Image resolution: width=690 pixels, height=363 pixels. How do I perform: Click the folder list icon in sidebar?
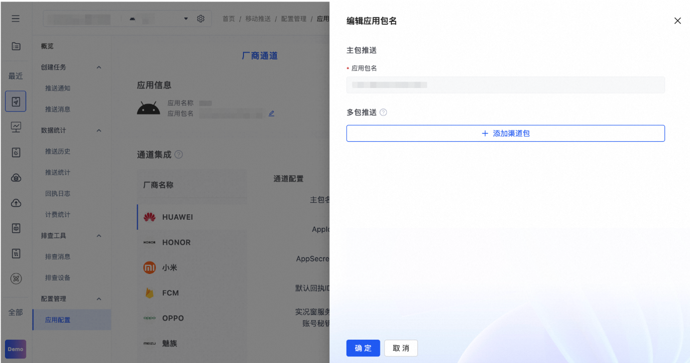(16, 46)
